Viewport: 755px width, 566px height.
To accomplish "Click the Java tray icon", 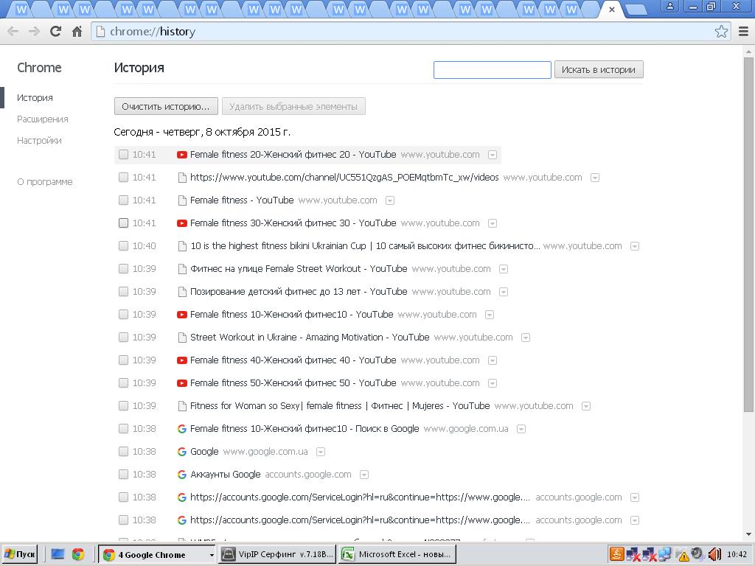I will [x=616, y=554].
